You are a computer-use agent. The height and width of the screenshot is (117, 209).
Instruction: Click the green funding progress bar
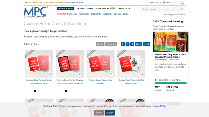pos(171,83)
